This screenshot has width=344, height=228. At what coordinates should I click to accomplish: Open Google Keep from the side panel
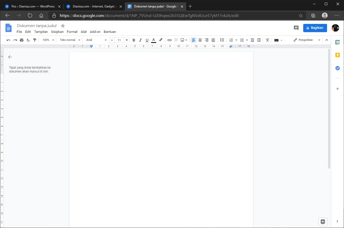coord(338,55)
